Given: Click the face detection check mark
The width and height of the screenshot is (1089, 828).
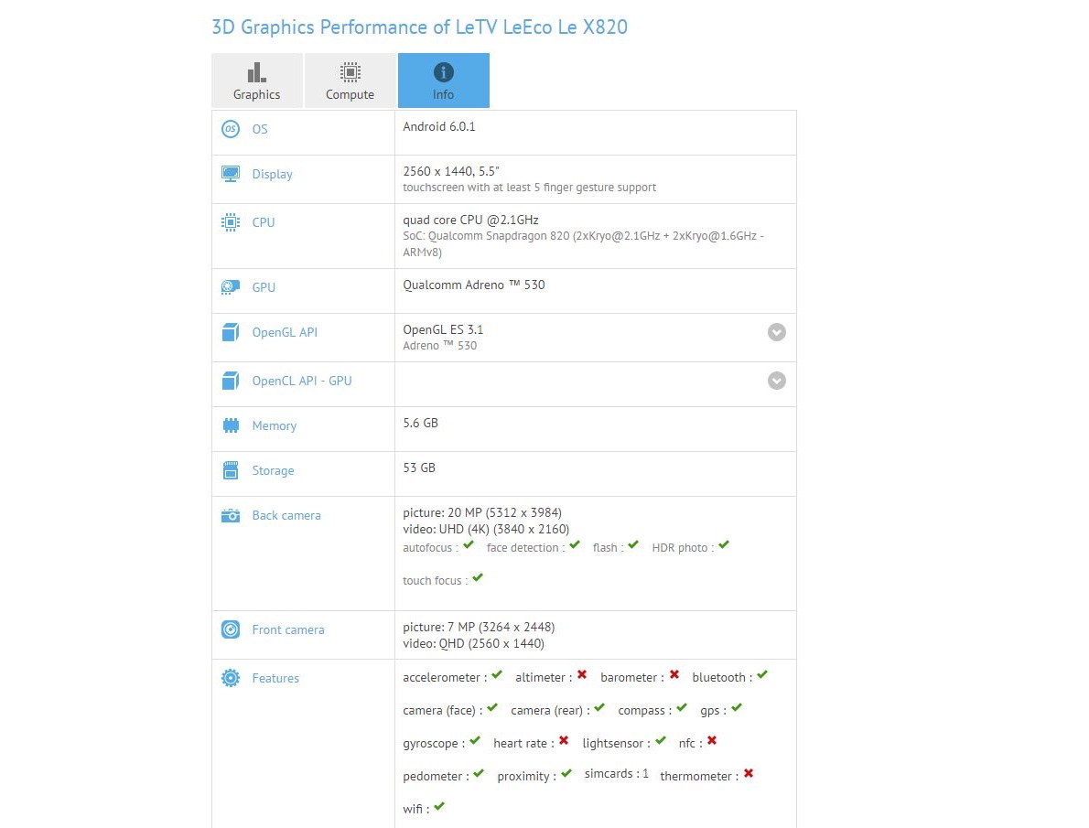Looking at the screenshot, I should pyautogui.click(x=575, y=544).
